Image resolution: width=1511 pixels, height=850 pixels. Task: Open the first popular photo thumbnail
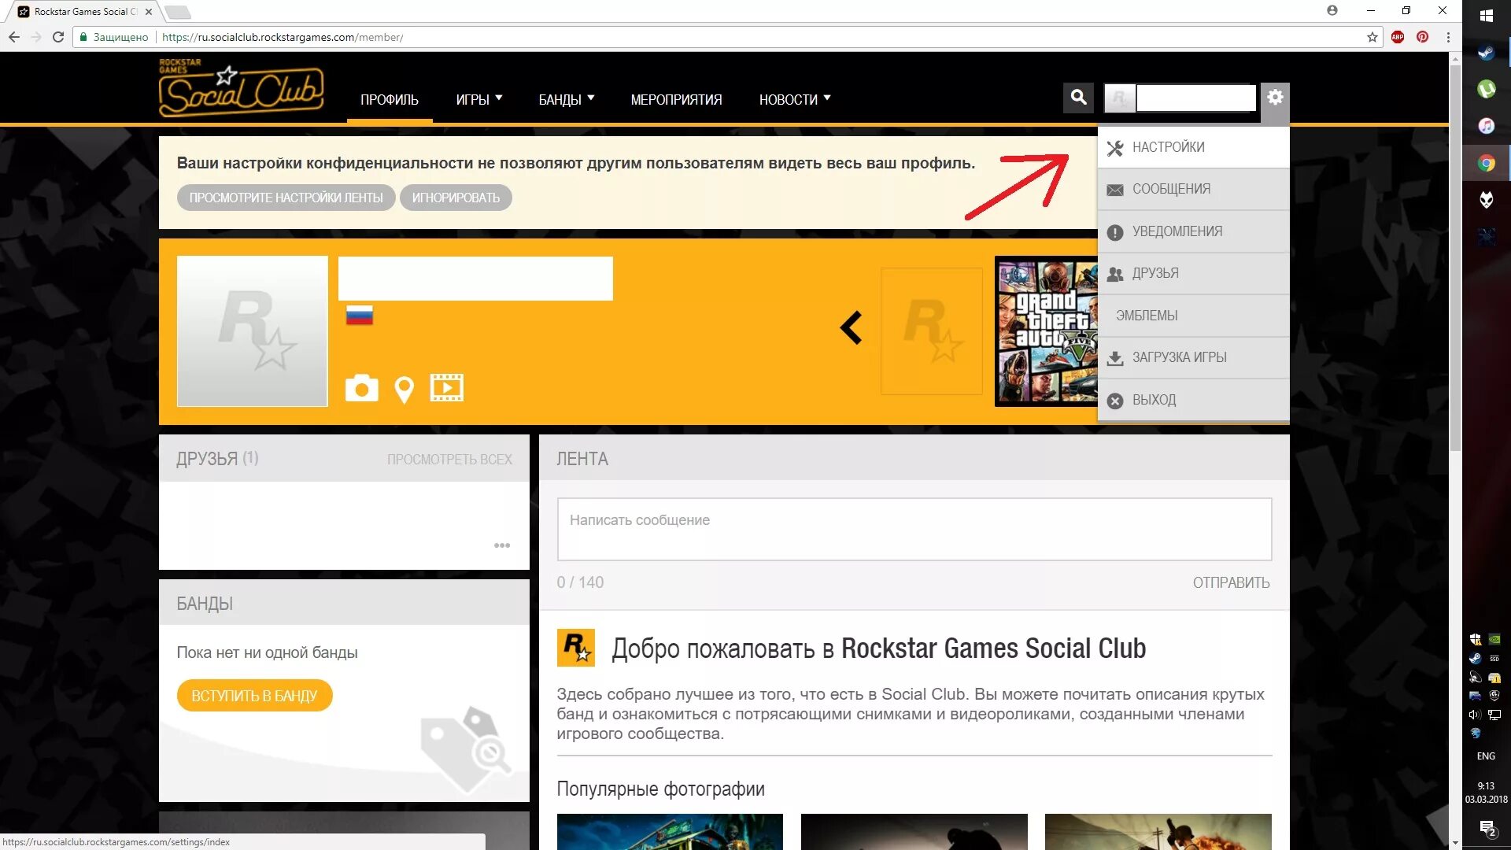670,832
